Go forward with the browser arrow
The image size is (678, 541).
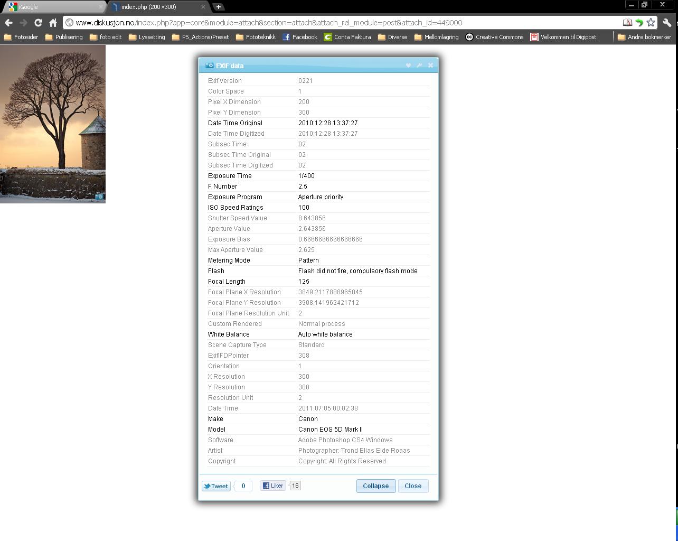click(23, 23)
